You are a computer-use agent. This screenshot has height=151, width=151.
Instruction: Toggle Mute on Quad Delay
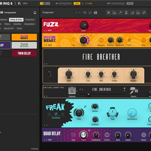click(x=144, y=135)
